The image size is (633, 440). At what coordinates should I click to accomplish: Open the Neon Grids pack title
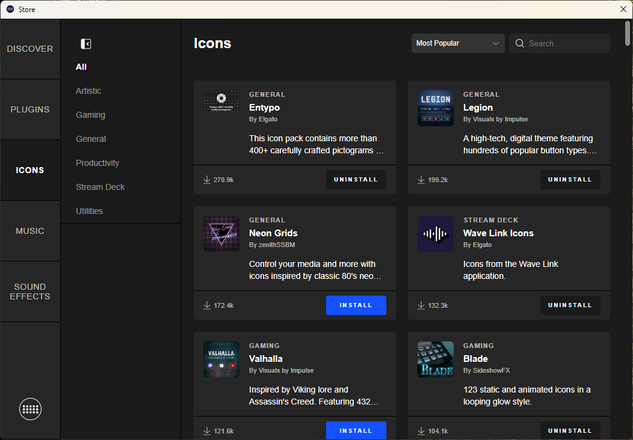pos(273,233)
